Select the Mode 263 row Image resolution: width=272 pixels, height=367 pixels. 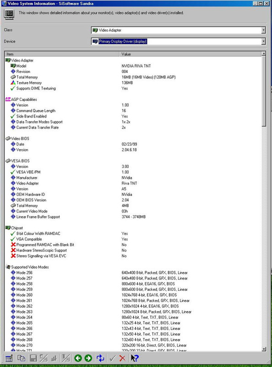[133, 311]
